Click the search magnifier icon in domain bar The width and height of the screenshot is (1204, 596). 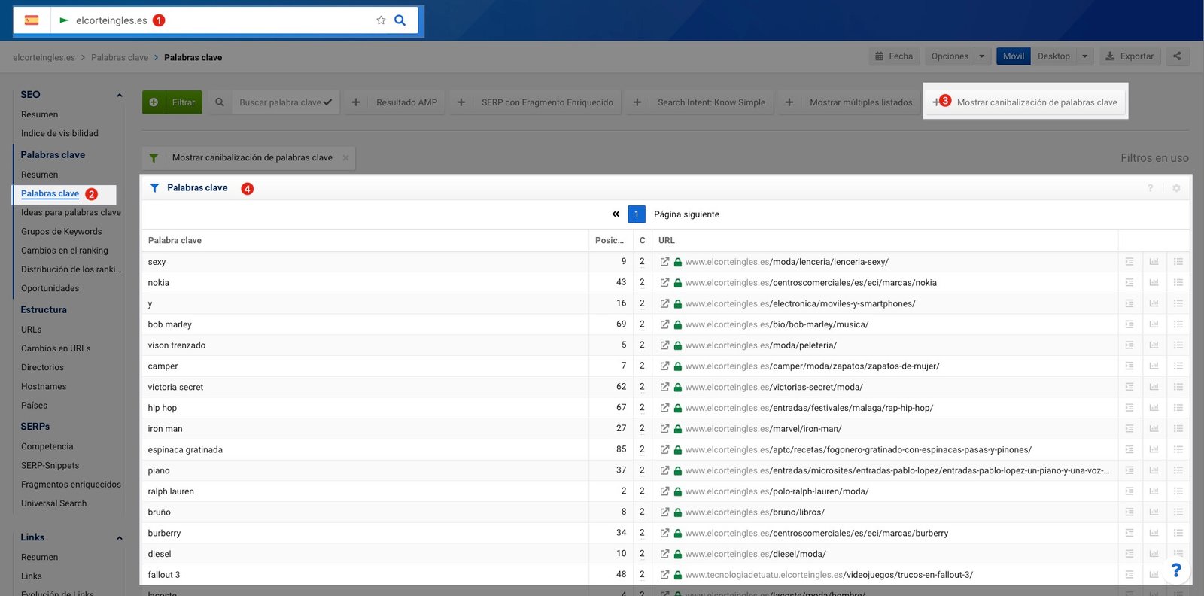pos(400,20)
